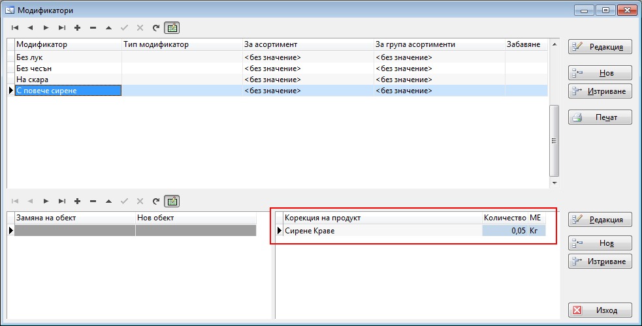Click the modifiers list vertical scrollbar thumb
The image size is (642, 326).
(x=554, y=140)
